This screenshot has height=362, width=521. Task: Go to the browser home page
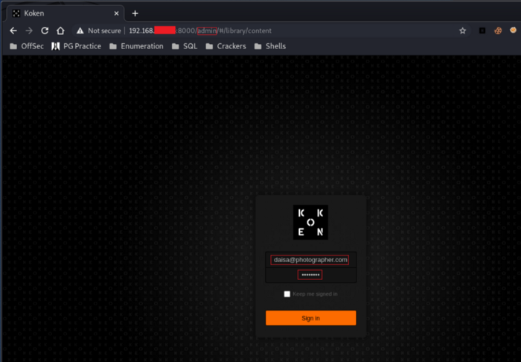tap(60, 31)
